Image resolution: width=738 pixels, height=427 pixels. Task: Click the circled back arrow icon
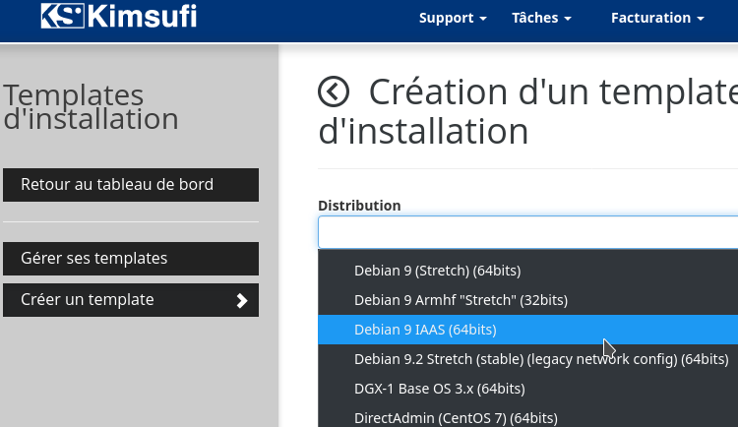pyautogui.click(x=334, y=91)
